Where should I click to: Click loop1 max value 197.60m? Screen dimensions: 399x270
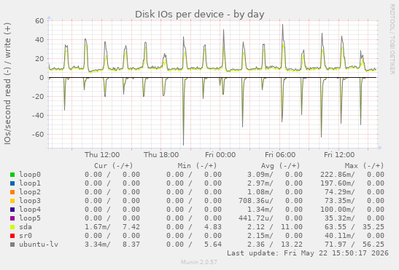coord(338,183)
